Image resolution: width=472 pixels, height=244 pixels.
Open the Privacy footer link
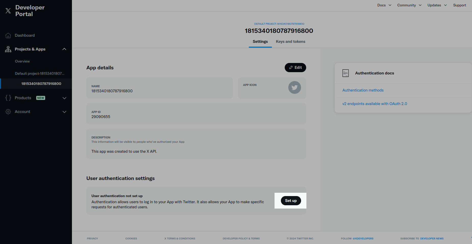tap(92, 239)
